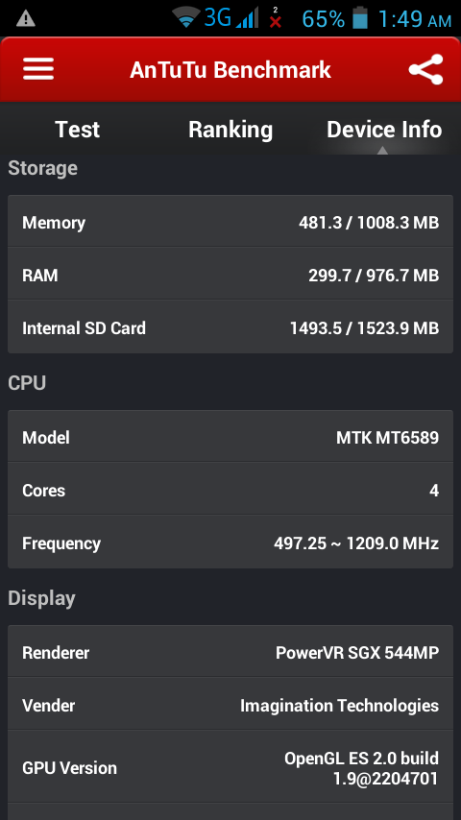
Task: Select the CPU Model MTK MT6589 row
Action: 230,437
